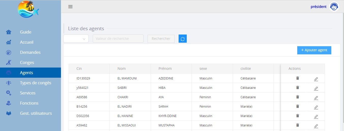Screen dimensions: 344x131
Task: Delete agent EL MAMOUNI with trash icon
Action: pyautogui.click(x=298, y=78)
